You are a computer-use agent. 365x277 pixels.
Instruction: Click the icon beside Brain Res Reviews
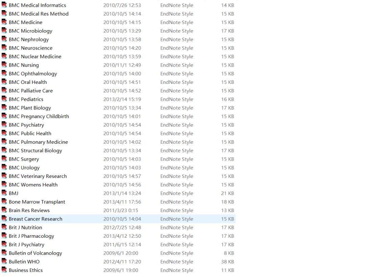[x=4, y=210]
